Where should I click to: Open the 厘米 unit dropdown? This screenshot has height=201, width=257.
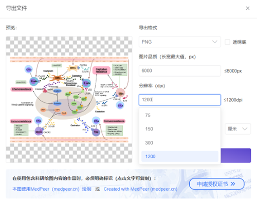coord(238,129)
